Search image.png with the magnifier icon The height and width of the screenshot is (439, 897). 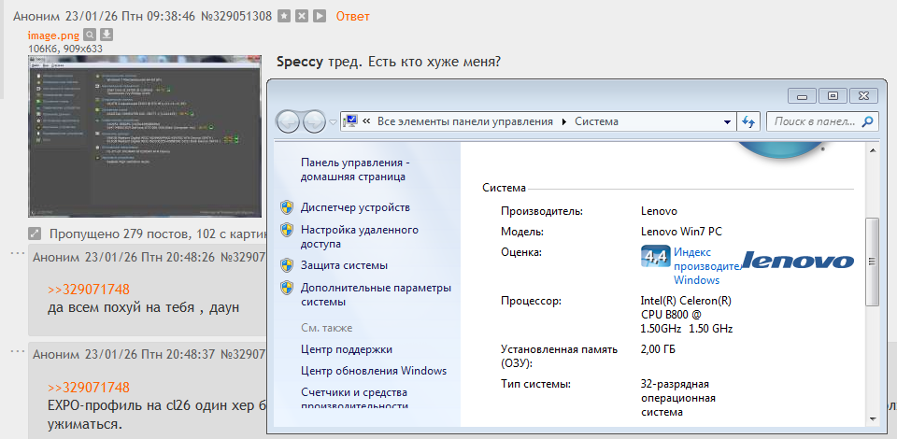(90, 35)
